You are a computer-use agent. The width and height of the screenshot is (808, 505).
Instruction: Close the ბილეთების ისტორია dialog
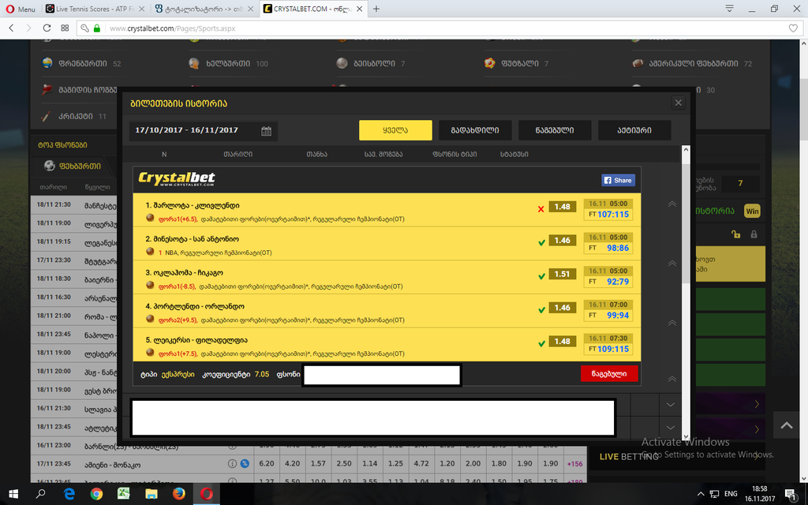point(678,103)
